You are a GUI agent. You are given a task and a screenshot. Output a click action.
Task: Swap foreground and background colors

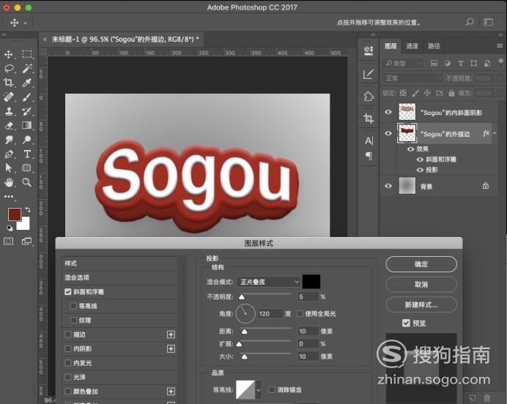[x=28, y=210]
